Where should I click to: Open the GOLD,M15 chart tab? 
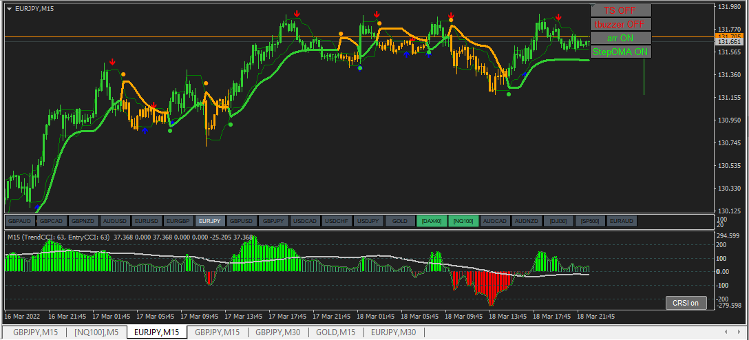[336, 332]
